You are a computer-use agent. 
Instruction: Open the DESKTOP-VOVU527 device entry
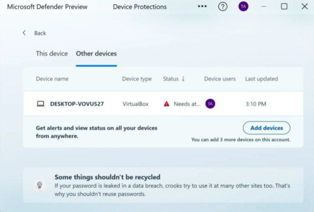click(x=77, y=104)
